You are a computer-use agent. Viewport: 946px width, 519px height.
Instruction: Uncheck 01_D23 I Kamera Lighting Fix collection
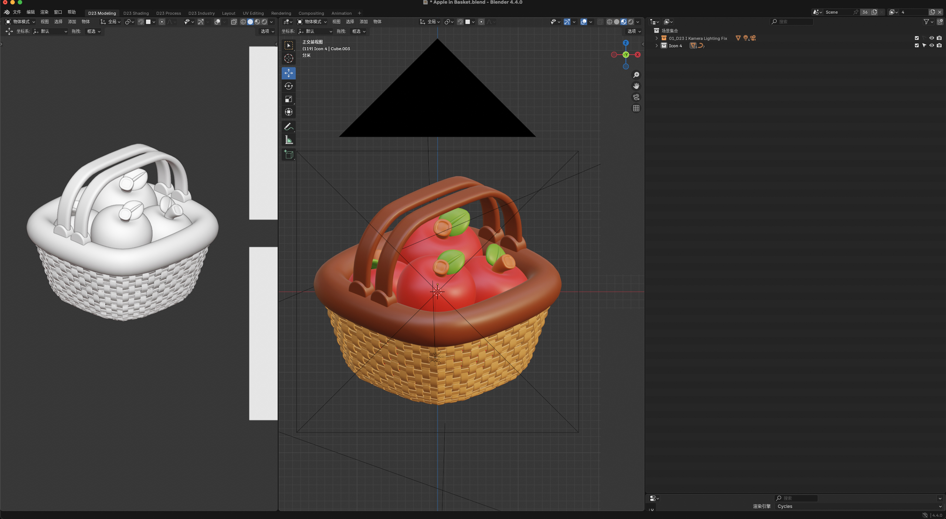coord(916,38)
